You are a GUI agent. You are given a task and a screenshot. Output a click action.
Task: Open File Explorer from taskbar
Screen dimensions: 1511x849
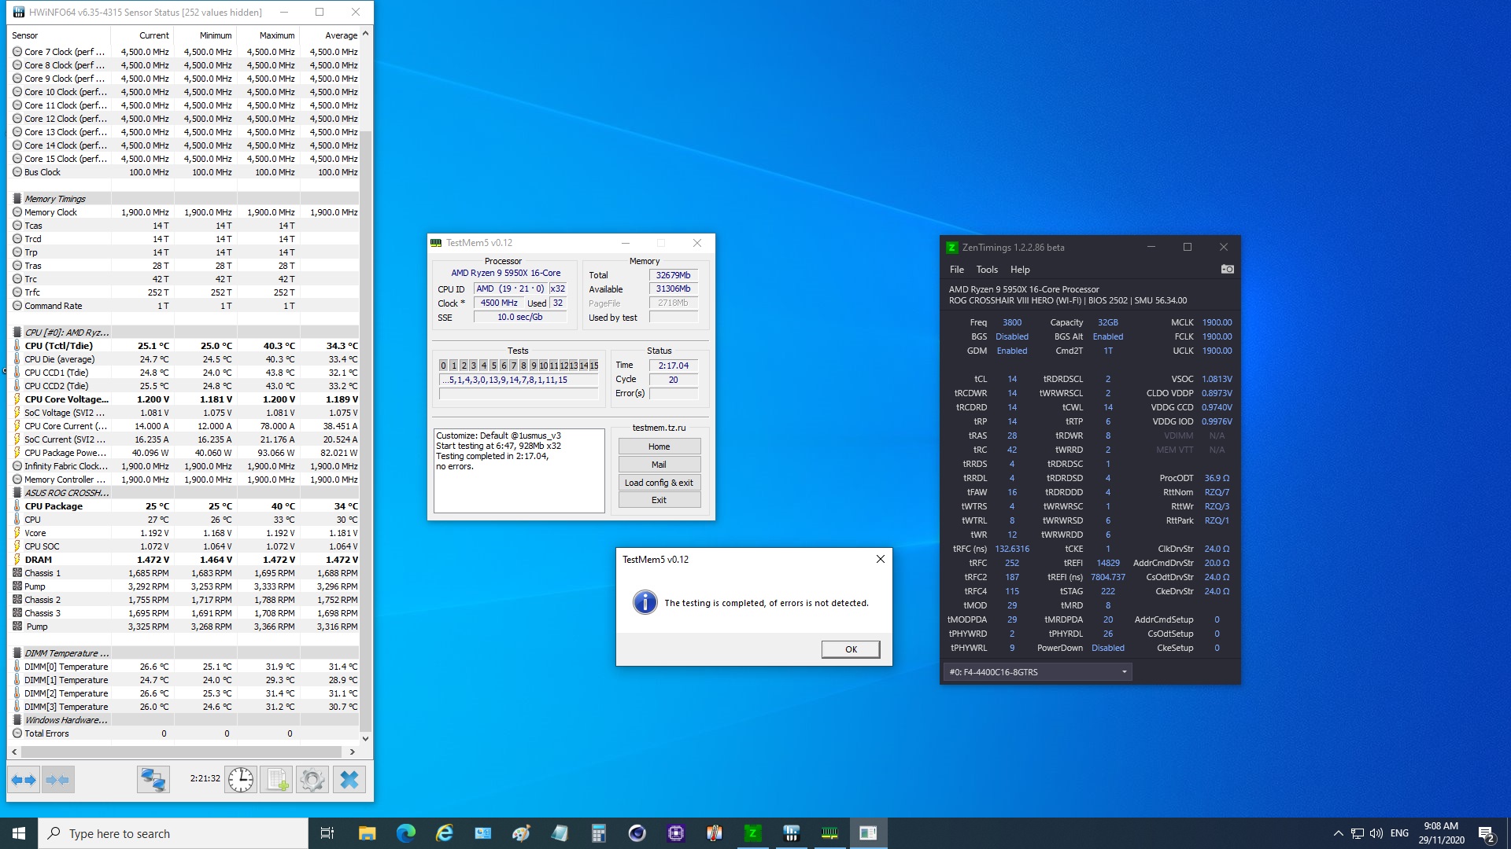[x=367, y=833]
